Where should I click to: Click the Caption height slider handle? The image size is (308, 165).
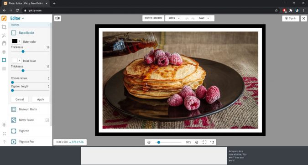click(x=12, y=90)
